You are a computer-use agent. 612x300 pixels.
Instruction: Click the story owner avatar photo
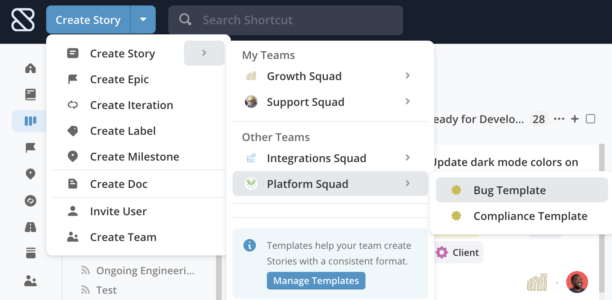pos(577,282)
